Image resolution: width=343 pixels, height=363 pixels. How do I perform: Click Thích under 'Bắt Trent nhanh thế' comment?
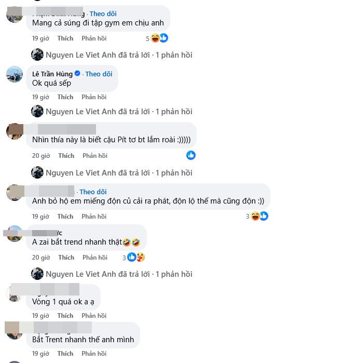click(65, 354)
